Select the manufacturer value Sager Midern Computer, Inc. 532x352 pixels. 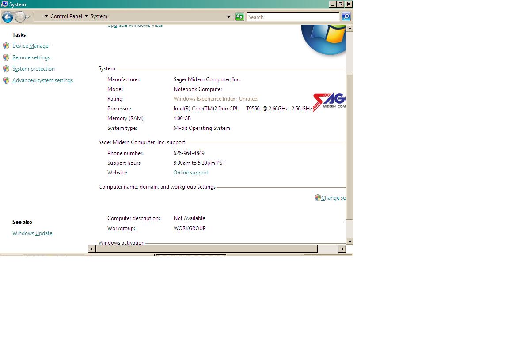pyautogui.click(x=207, y=79)
